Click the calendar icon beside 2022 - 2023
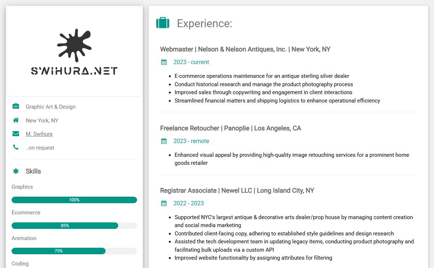The image size is (434, 268). (x=164, y=203)
